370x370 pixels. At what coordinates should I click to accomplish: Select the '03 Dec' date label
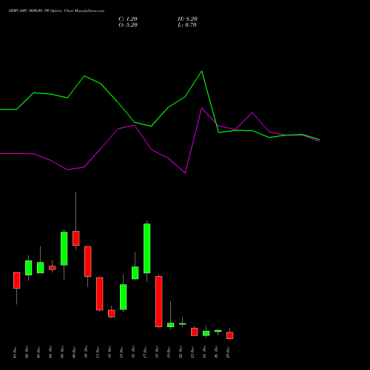(38, 352)
